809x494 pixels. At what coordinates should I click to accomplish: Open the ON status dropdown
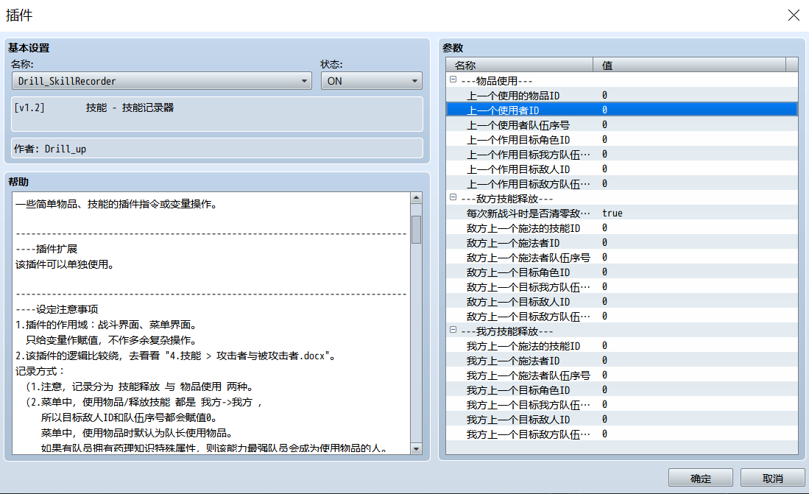372,81
